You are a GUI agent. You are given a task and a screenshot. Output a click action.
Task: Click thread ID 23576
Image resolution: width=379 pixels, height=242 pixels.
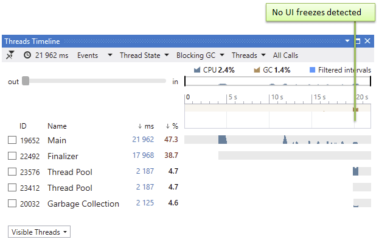tap(30, 172)
